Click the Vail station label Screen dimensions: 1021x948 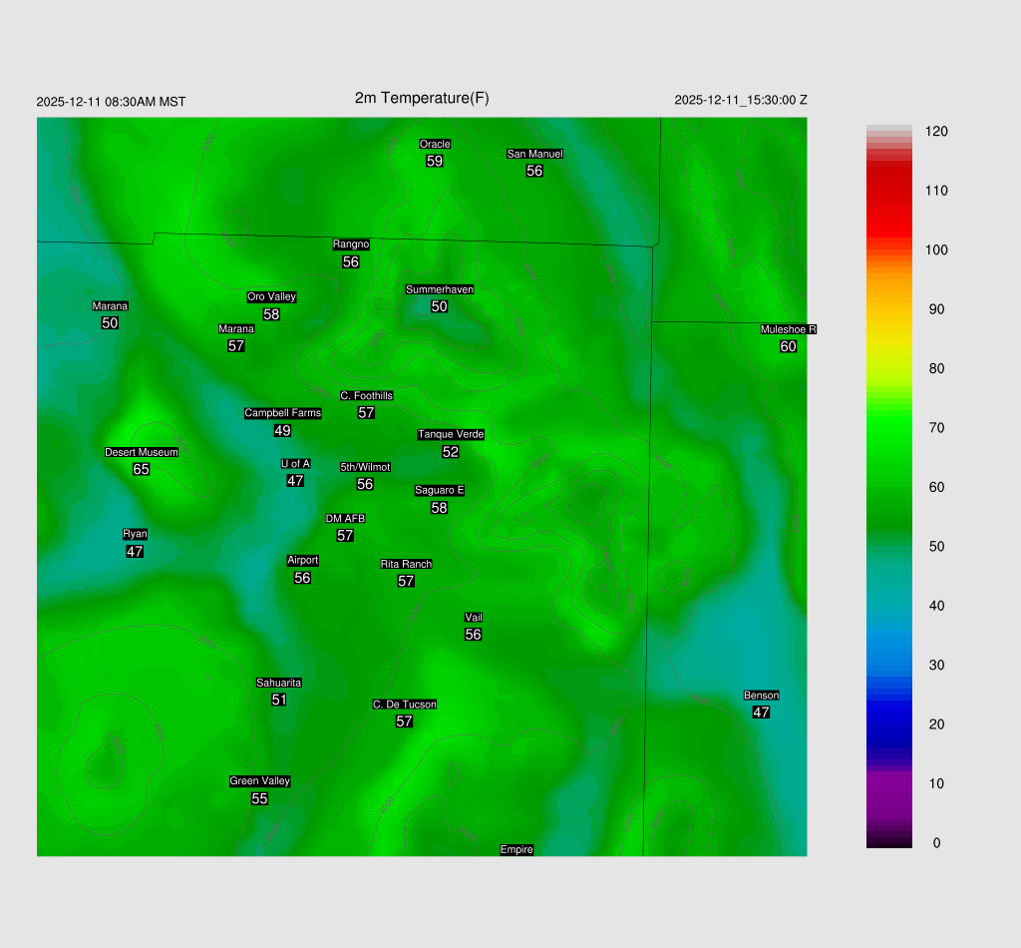[x=473, y=618]
